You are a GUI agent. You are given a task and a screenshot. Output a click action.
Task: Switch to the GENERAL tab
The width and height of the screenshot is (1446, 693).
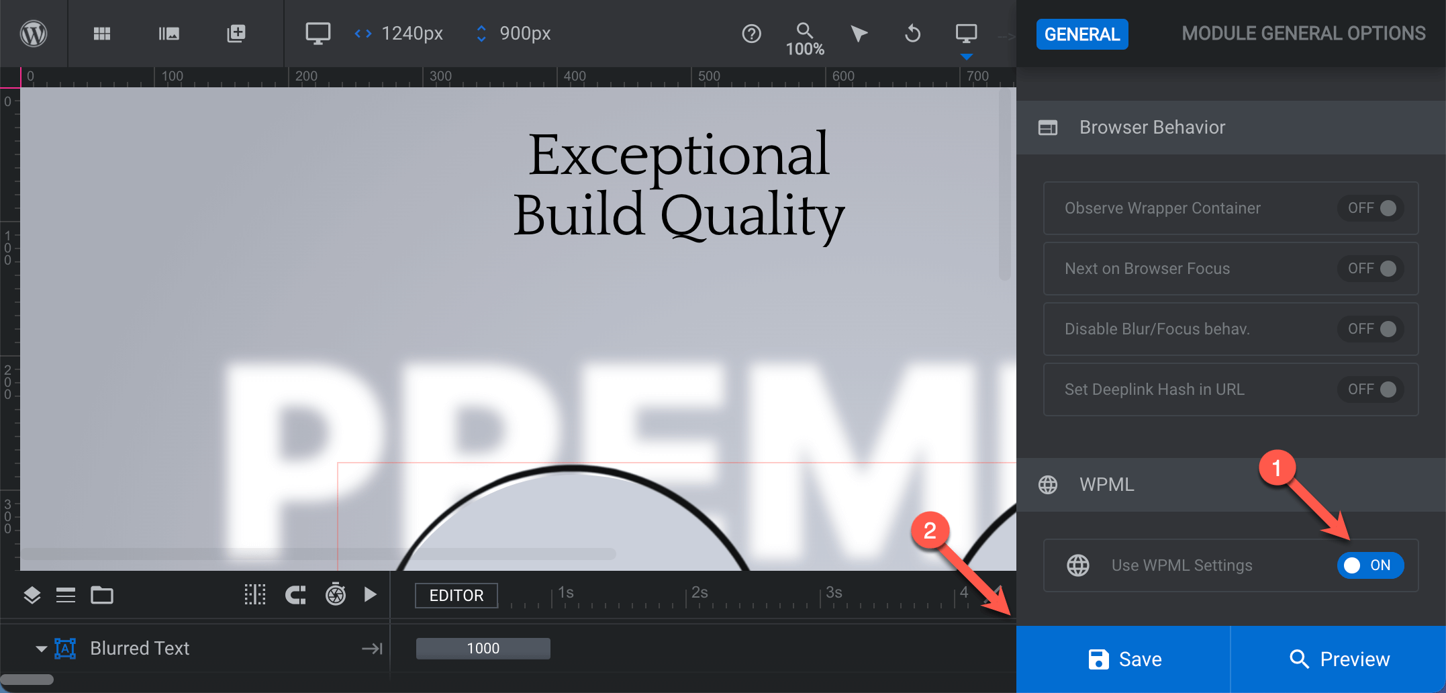[1081, 34]
